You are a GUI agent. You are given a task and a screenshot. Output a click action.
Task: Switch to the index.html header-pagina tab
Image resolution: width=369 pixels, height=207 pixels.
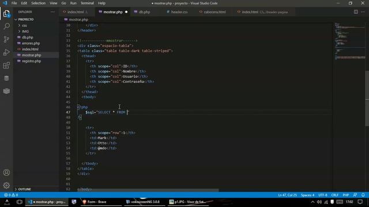pyautogui.click(x=265, y=11)
